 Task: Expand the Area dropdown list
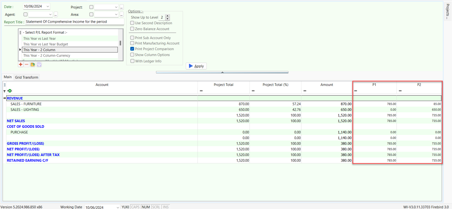click(x=116, y=14)
